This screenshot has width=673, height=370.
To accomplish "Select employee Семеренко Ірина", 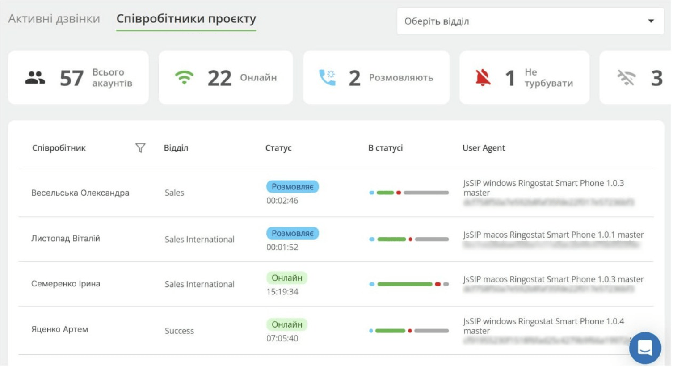I will [x=66, y=284].
